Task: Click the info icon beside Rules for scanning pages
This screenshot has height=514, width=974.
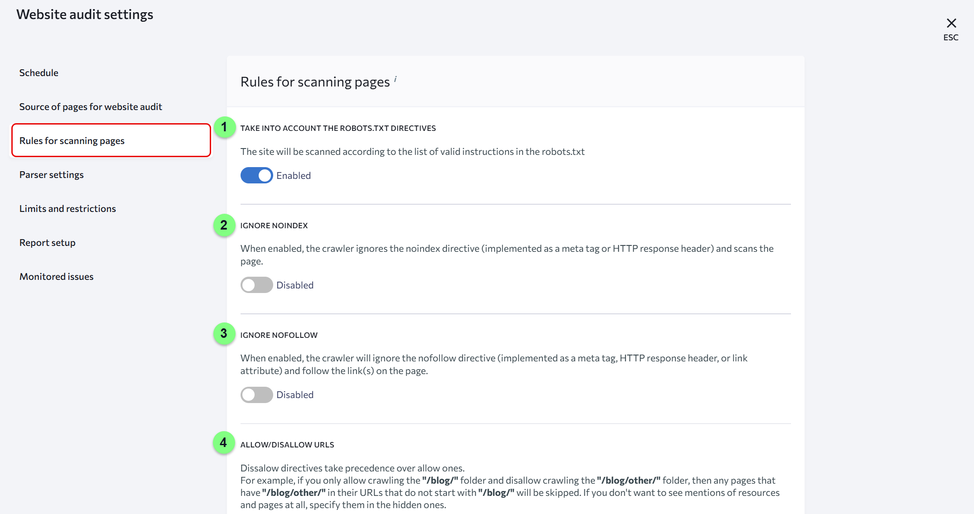Action: click(x=395, y=79)
